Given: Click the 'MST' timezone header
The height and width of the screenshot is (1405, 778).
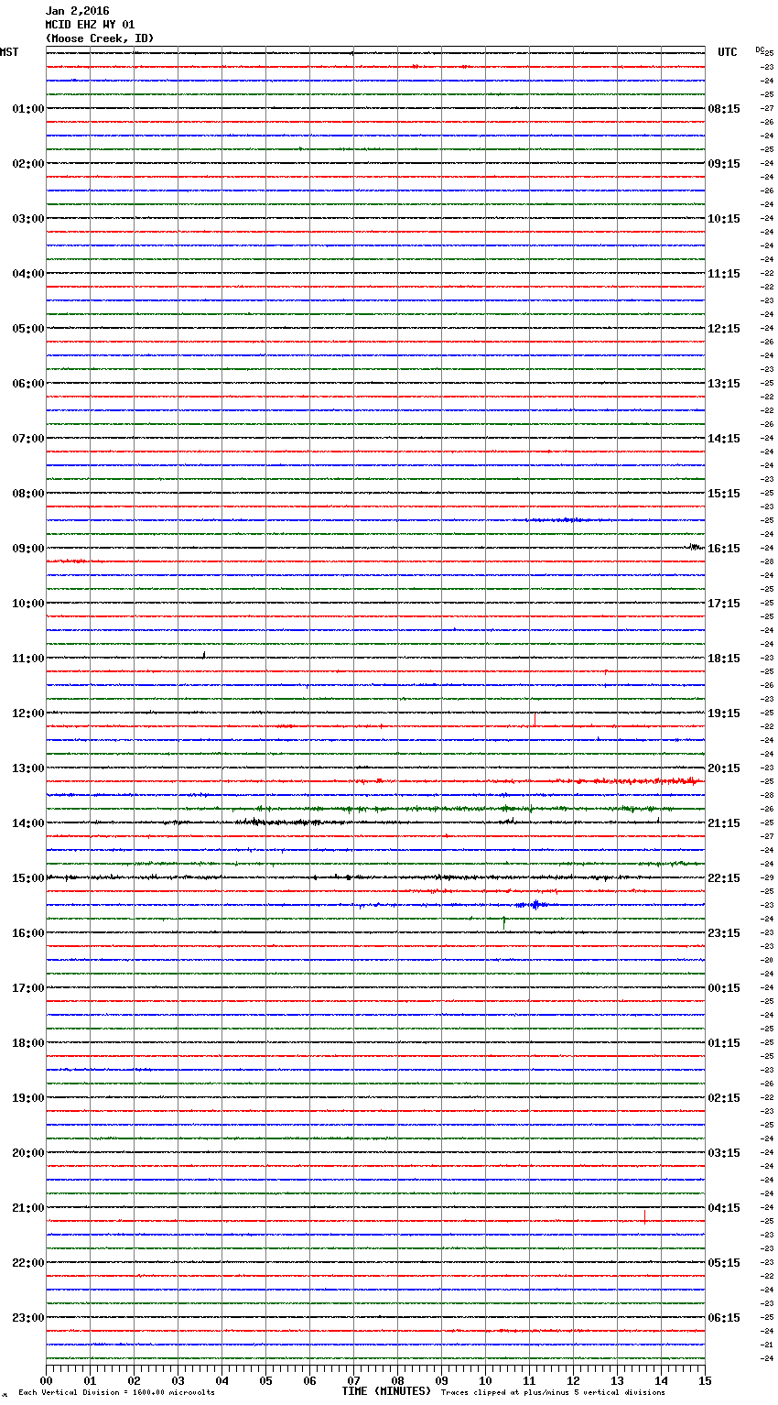Looking at the screenshot, I should click(x=9, y=52).
